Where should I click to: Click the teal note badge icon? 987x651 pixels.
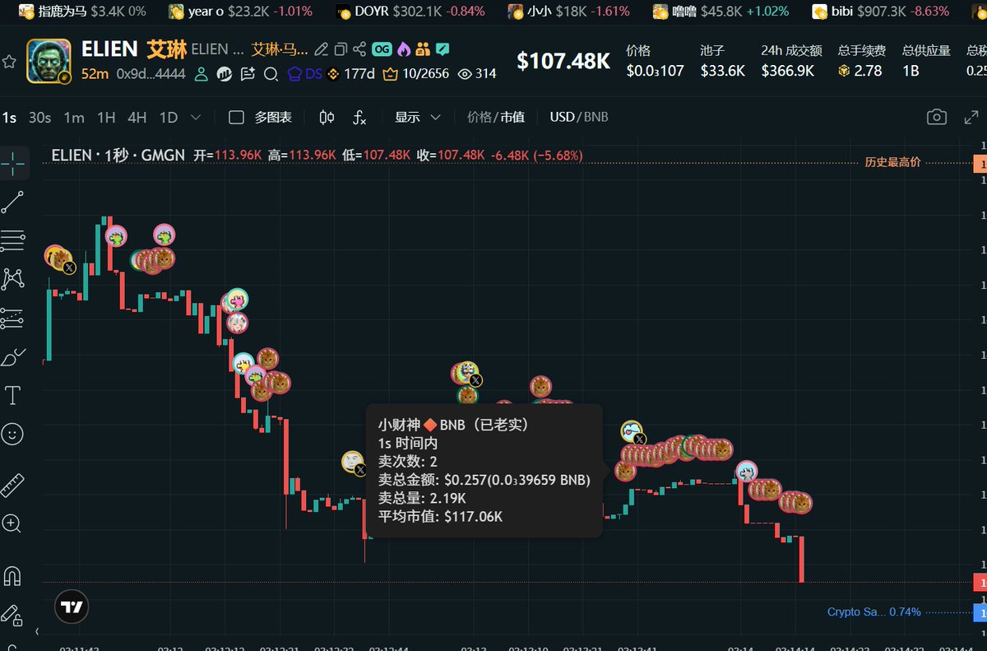(x=443, y=49)
